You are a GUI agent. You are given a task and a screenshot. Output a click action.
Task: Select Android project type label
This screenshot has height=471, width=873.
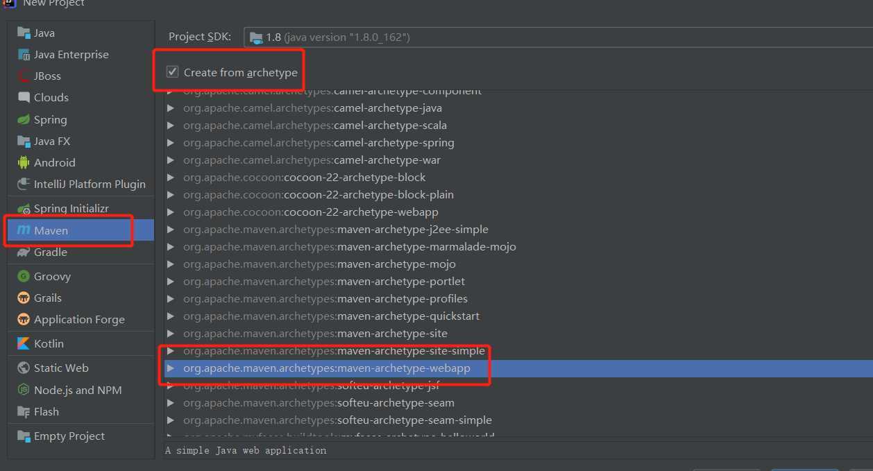54,162
